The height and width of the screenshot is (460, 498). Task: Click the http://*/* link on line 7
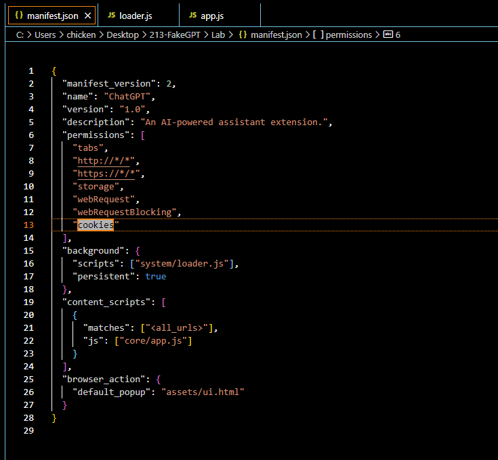[105, 161]
